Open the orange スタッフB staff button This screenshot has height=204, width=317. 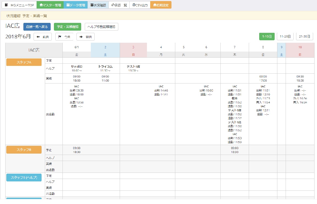point(24,150)
